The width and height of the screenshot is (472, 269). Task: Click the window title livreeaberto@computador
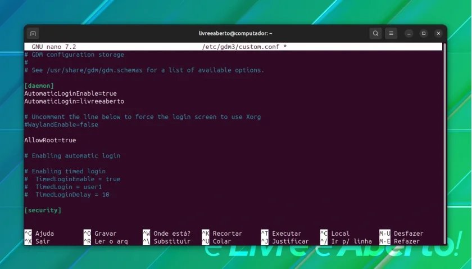(x=235, y=33)
